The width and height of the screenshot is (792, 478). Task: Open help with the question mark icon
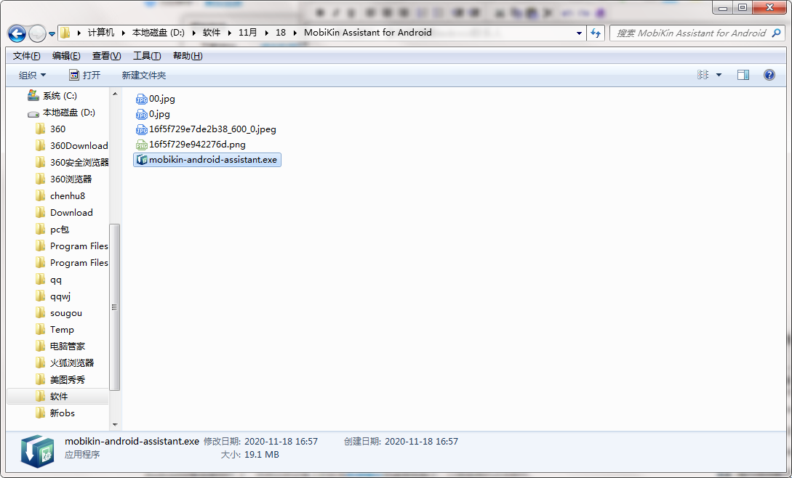769,76
